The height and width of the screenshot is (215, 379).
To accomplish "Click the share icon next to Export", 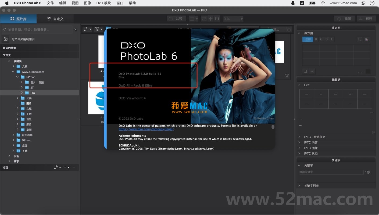I will coord(289,30).
